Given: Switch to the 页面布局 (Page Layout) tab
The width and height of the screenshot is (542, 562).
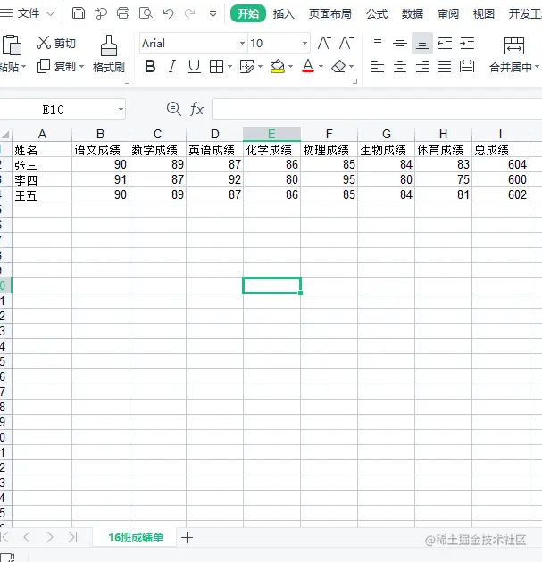Looking at the screenshot, I should coord(330,14).
